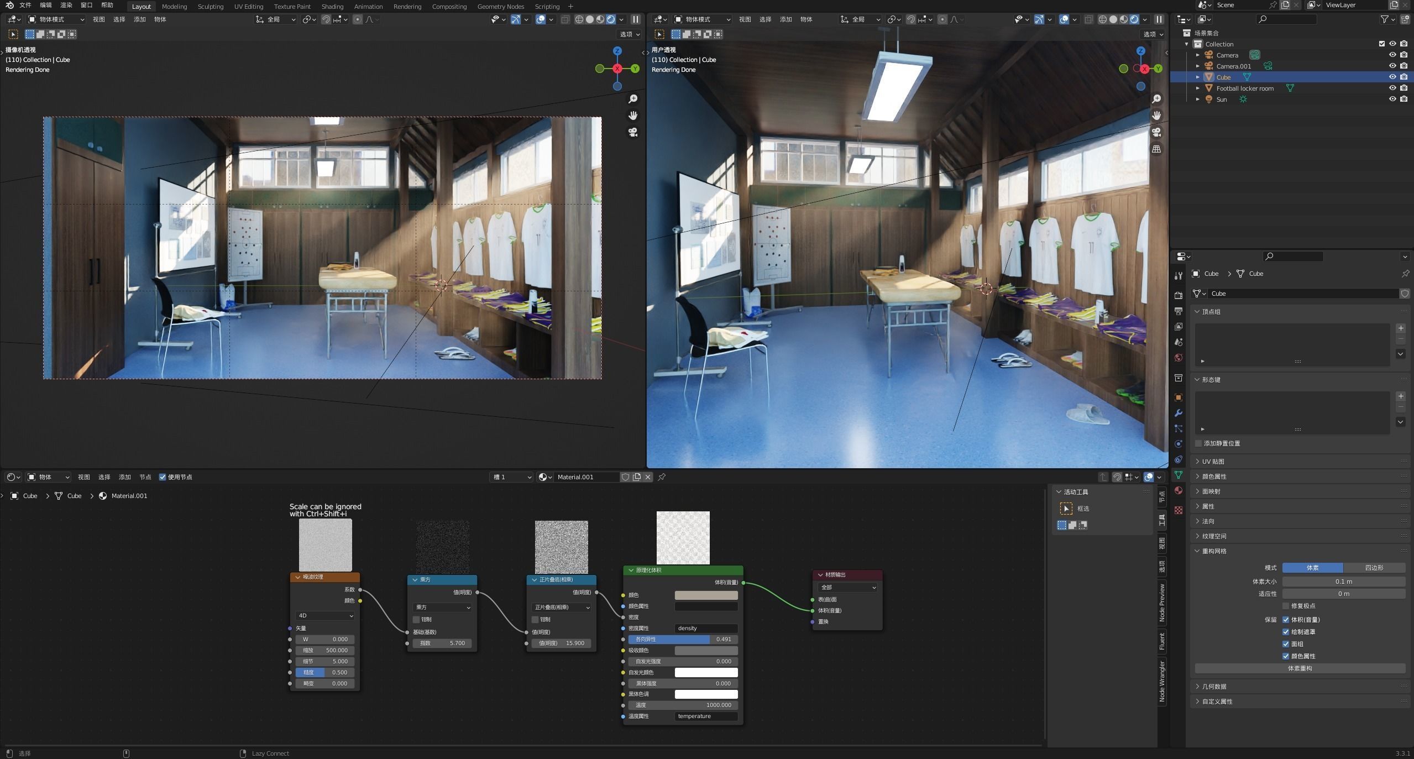This screenshot has width=1414, height=759.
Task: Open the View Layer properties tab
Action: (1178, 326)
